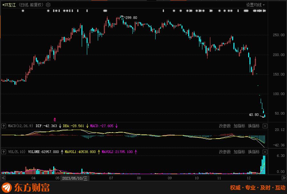Click the (日线,前复权) period label
The image size is (287, 194).
point(31,5)
